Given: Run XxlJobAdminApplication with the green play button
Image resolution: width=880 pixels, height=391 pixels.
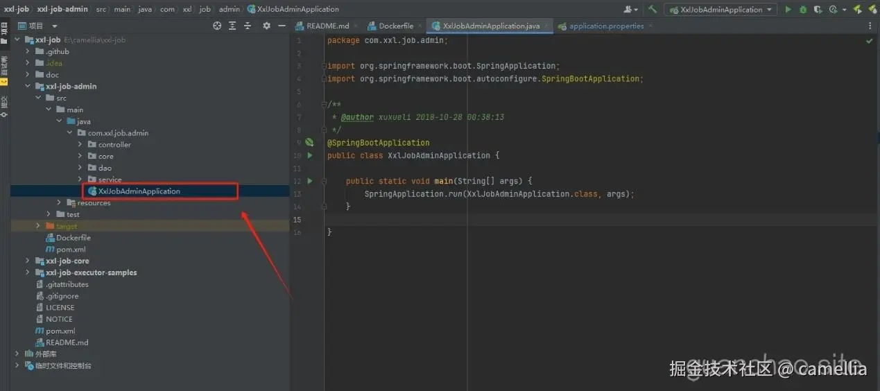Looking at the screenshot, I should pos(788,10).
